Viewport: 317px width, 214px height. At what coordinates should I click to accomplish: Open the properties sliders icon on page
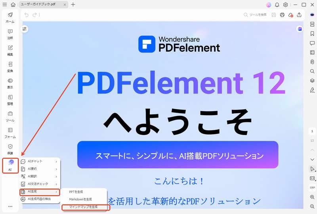click(25, 29)
